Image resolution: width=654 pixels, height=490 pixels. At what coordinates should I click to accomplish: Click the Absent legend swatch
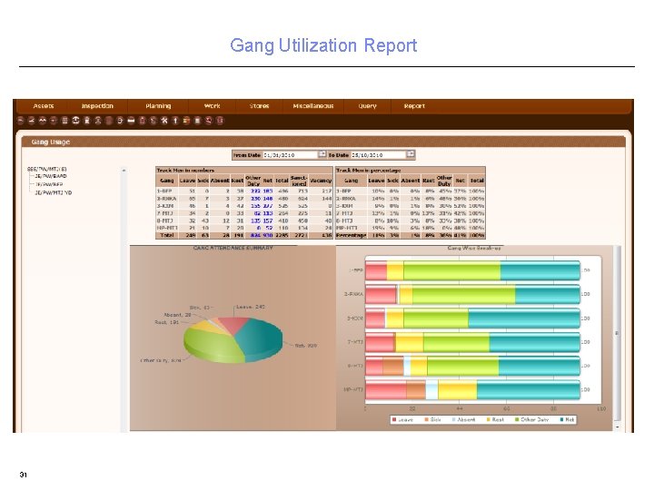coord(454,419)
